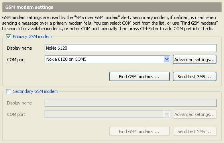Click primary 'COM port' label
Image resolution: width=224 pixels, height=143 pixels.
point(16,60)
